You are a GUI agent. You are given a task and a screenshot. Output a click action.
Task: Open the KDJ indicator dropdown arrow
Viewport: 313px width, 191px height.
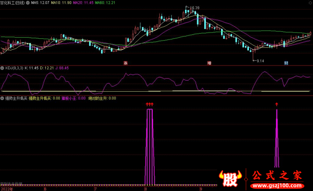point(2,68)
